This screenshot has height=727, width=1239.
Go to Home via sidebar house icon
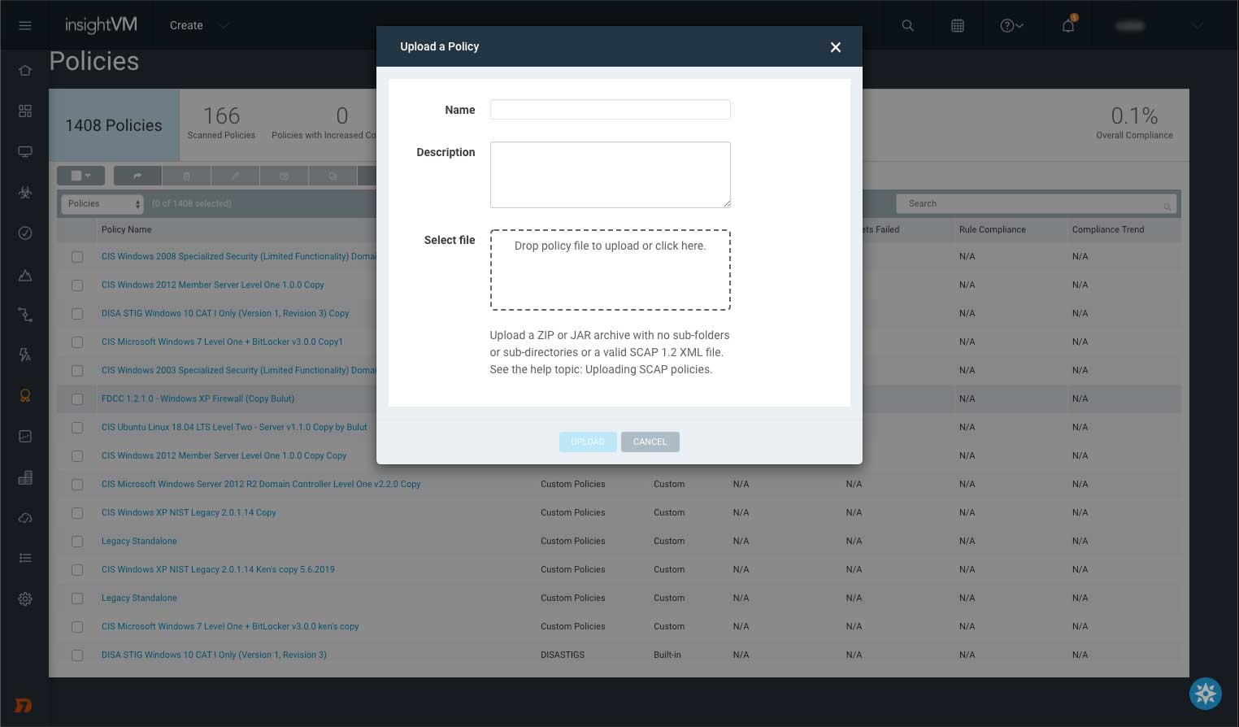coord(25,71)
